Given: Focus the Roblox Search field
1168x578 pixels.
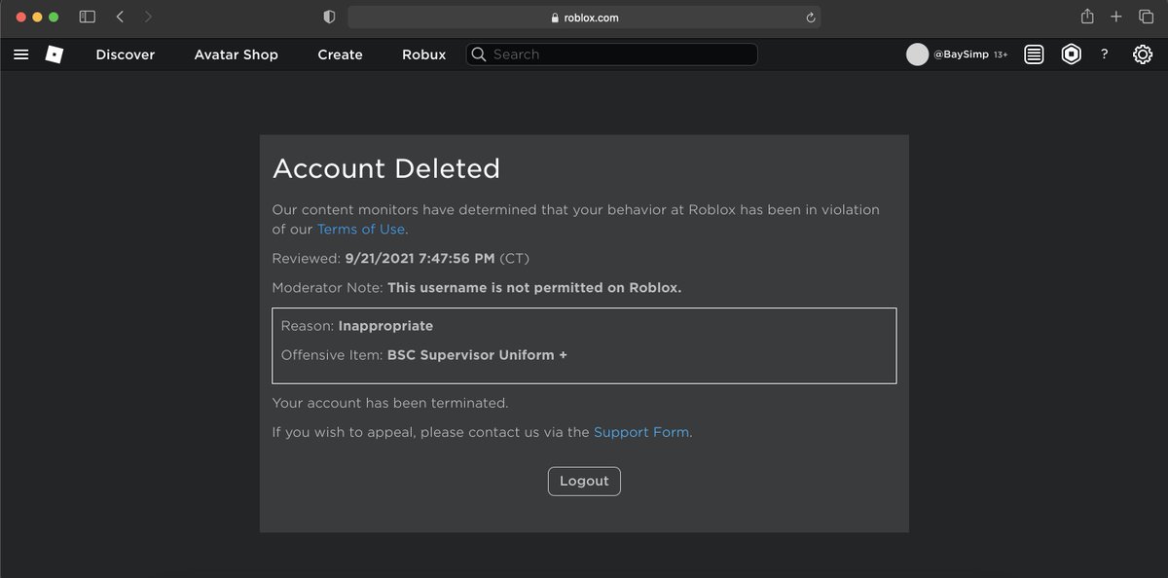Looking at the screenshot, I should pyautogui.click(x=612, y=54).
